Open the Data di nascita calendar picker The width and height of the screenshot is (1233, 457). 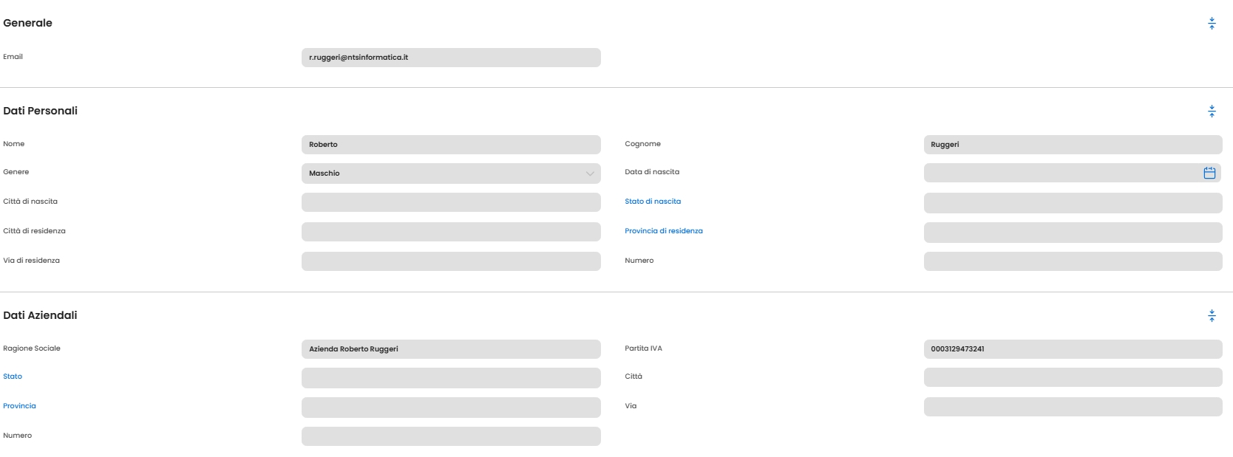click(x=1209, y=173)
